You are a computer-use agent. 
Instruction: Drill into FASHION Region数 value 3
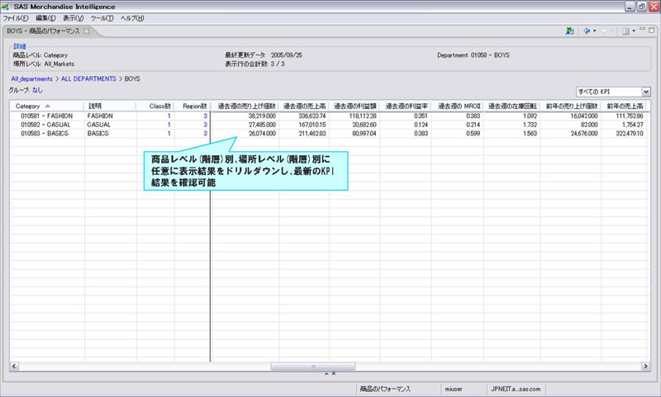tap(205, 116)
